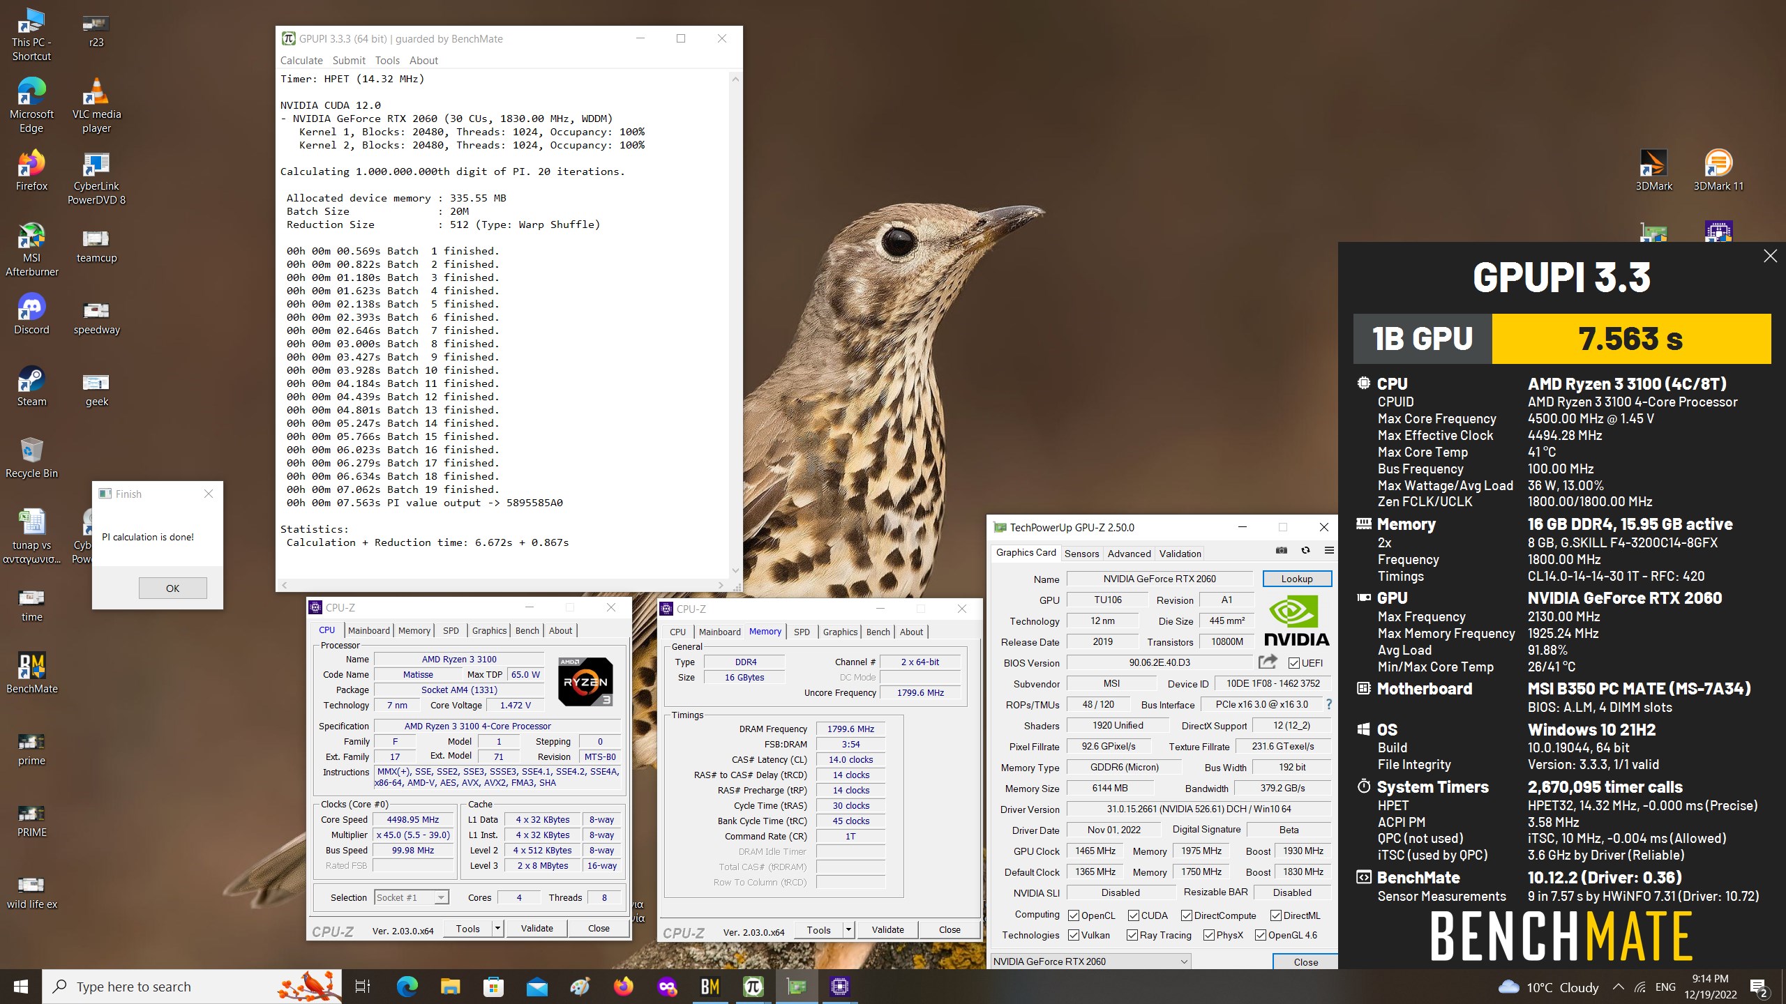Open the Submit menu in GPUPI

click(x=349, y=61)
